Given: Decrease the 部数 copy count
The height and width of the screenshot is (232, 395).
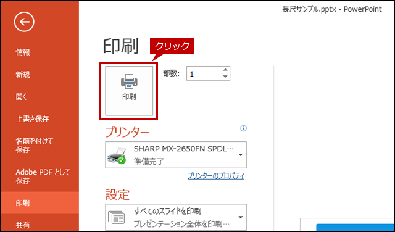Looking at the screenshot, I should pyautogui.click(x=225, y=77).
